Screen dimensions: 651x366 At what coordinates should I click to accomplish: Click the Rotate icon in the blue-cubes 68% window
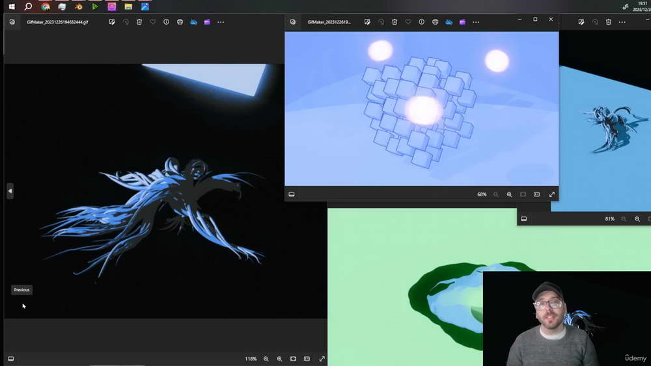click(x=381, y=22)
